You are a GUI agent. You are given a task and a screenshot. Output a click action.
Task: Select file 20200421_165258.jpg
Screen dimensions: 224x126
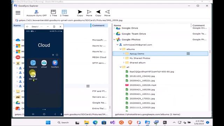[142, 90]
